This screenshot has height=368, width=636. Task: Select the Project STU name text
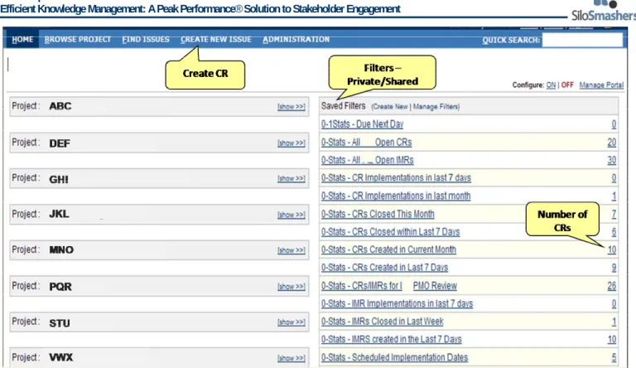60,323
